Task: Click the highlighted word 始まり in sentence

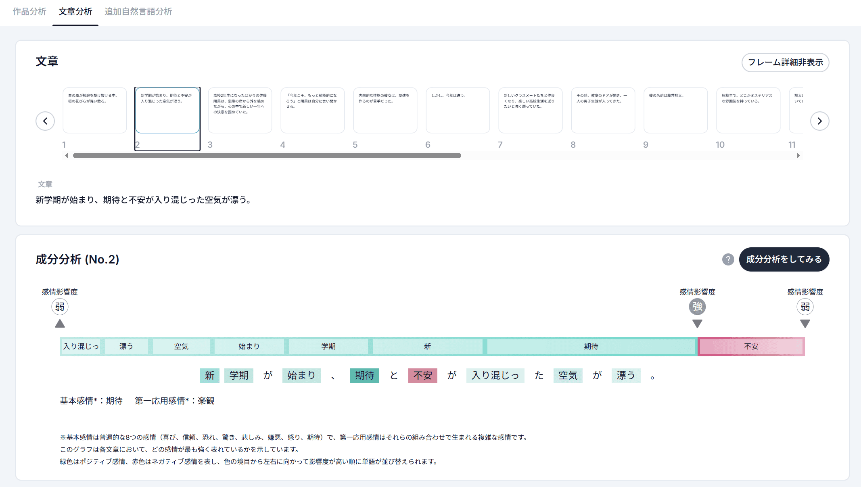Action: pos(302,376)
